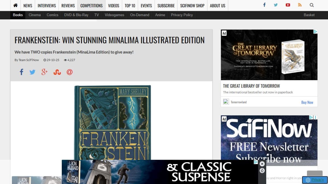Share article via Google Plus icon
The width and height of the screenshot is (328, 184).
[x=45, y=72]
